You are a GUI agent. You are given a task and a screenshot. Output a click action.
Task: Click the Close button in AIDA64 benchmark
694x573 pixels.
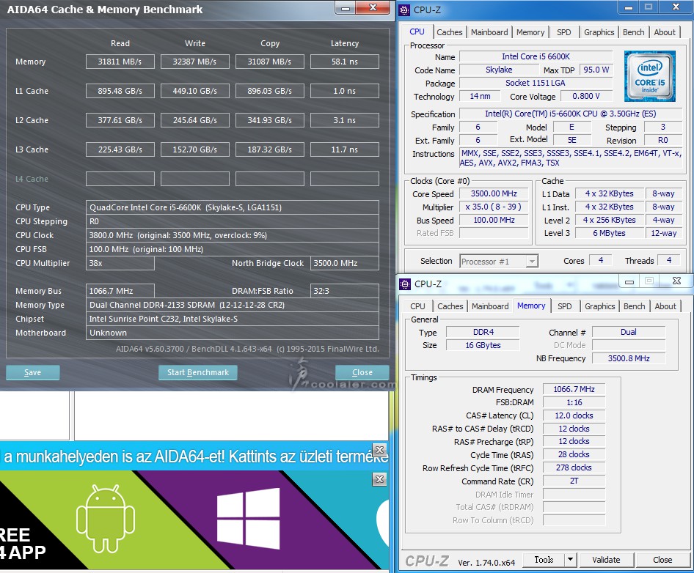coord(362,372)
